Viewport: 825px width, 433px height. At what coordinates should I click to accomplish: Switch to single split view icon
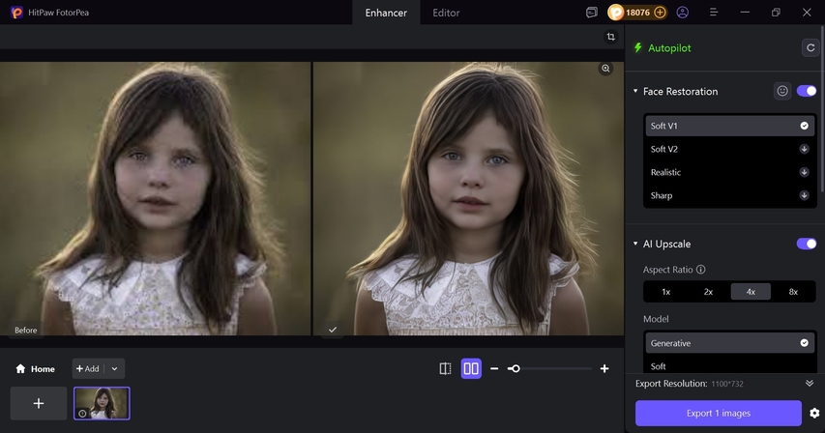point(445,368)
